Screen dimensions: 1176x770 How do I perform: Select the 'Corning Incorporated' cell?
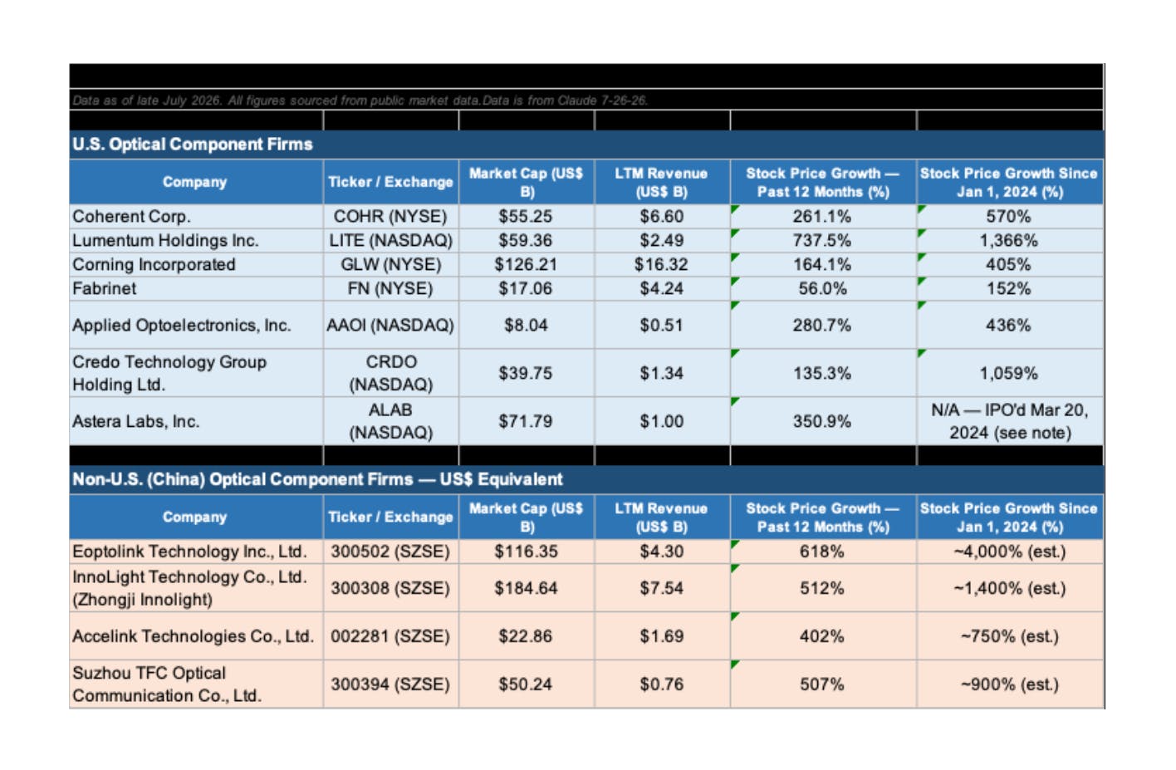[196, 265]
